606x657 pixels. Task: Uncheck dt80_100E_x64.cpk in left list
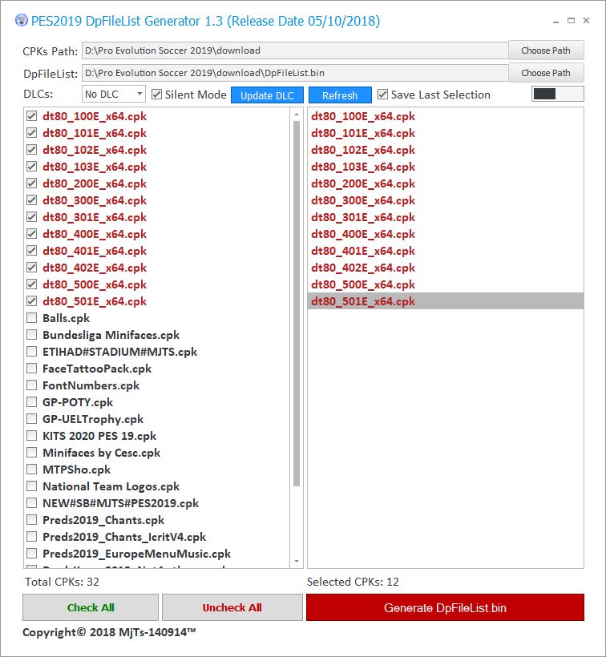(32, 116)
